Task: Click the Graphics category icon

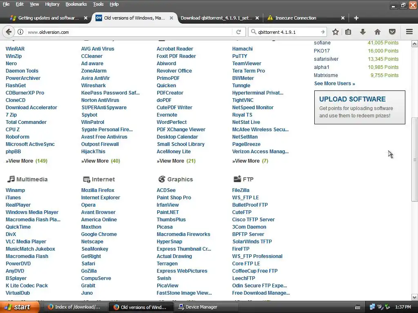Action: point(162,179)
